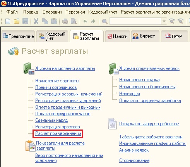The height and width of the screenshot is (167, 190).
Task: Expand the toolbar search field dropdown arrow
Action: click(164, 21)
